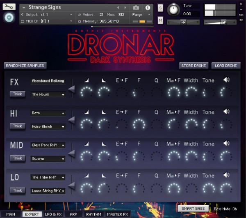Image resolution: width=246 pixels, height=218 pixels.
Task: Toggle Thick on the HI layer
Action: point(17,126)
